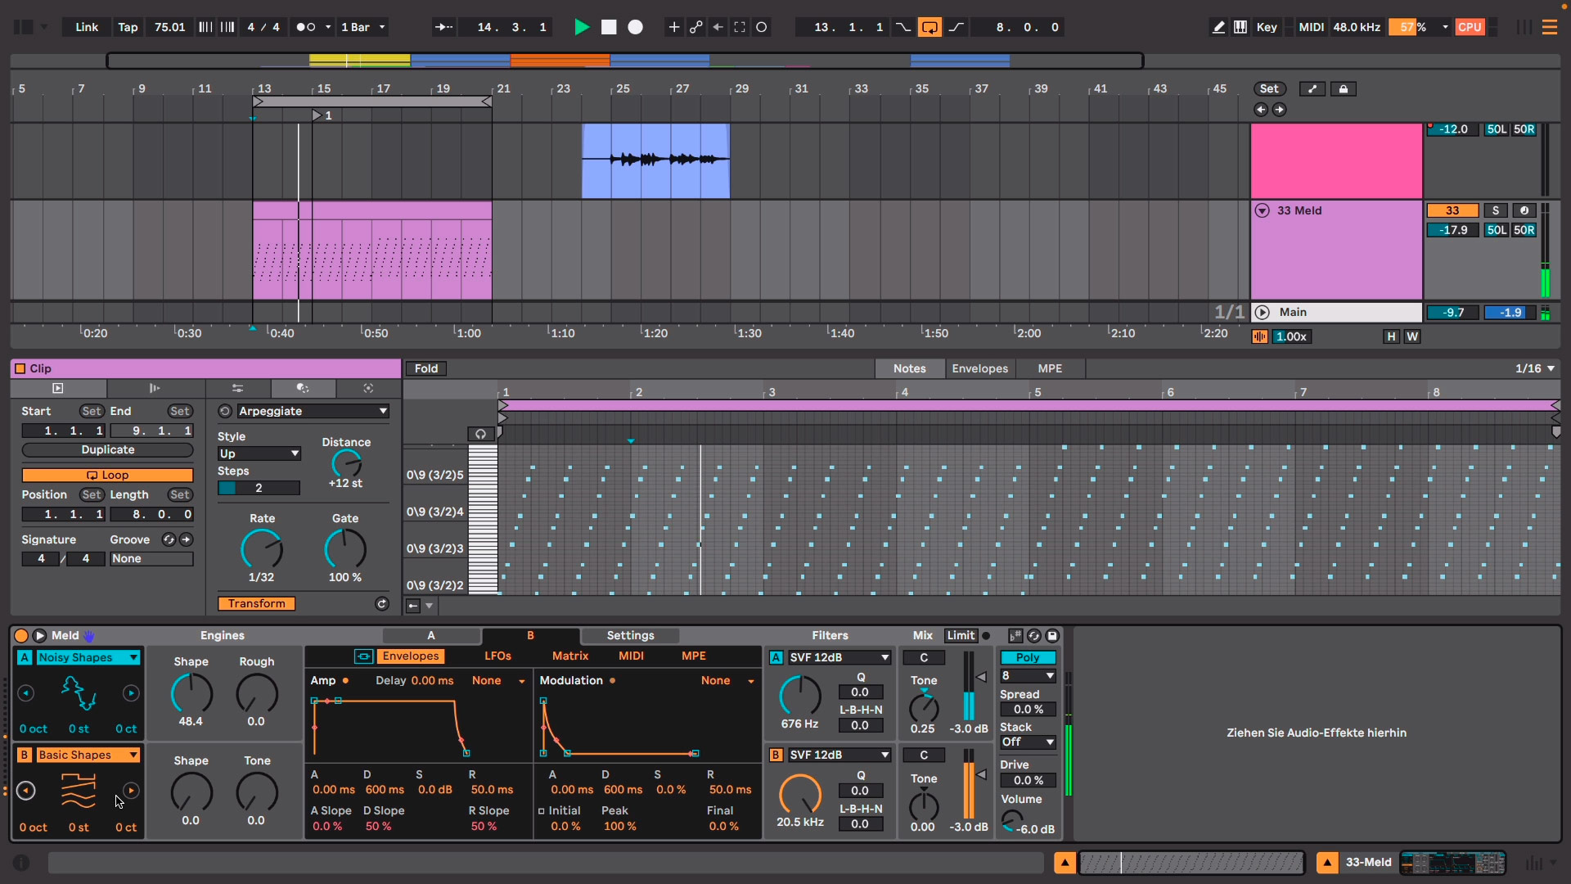Click the Set locator button
Viewport: 1571px width, 884px height.
pyautogui.click(x=1269, y=88)
